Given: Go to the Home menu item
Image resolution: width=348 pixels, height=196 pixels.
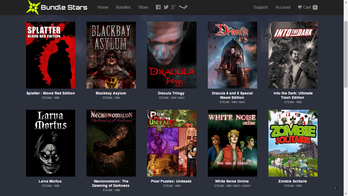Looking at the screenshot, I should click(103, 7).
